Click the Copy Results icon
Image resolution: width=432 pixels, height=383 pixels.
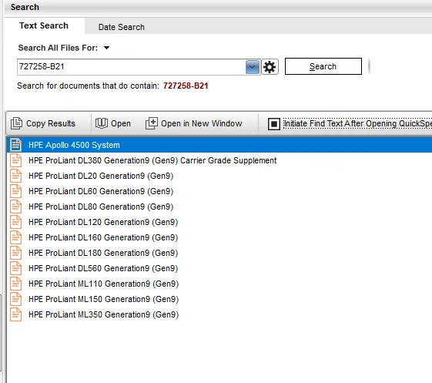pyautogui.click(x=16, y=123)
